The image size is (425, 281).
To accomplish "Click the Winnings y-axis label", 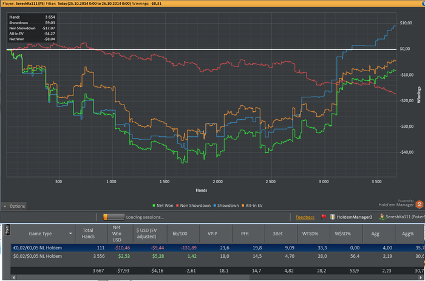I will pos(419,94).
